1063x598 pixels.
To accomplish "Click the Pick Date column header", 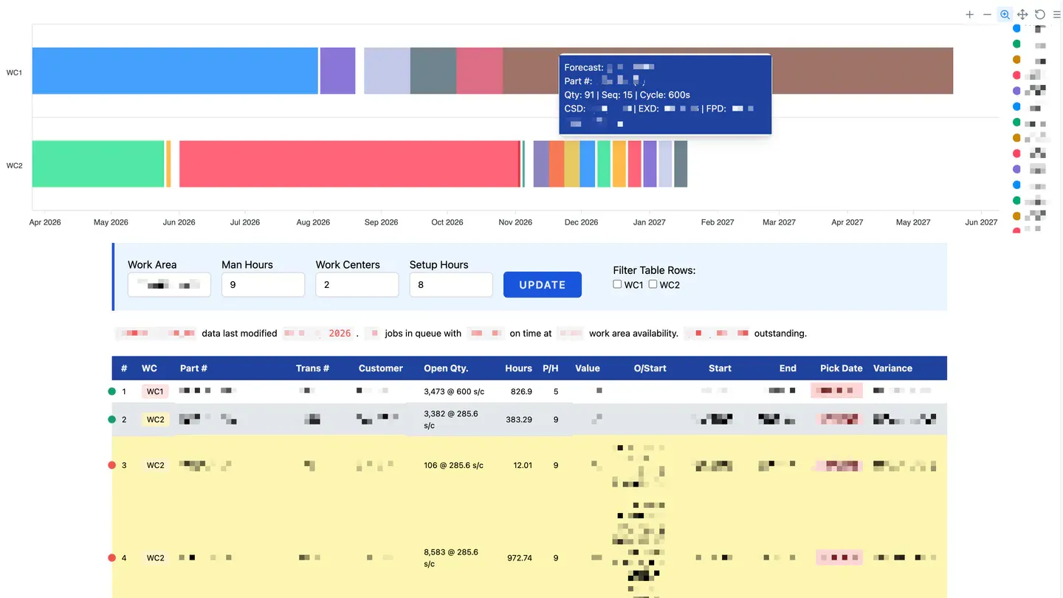I will click(x=842, y=368).
